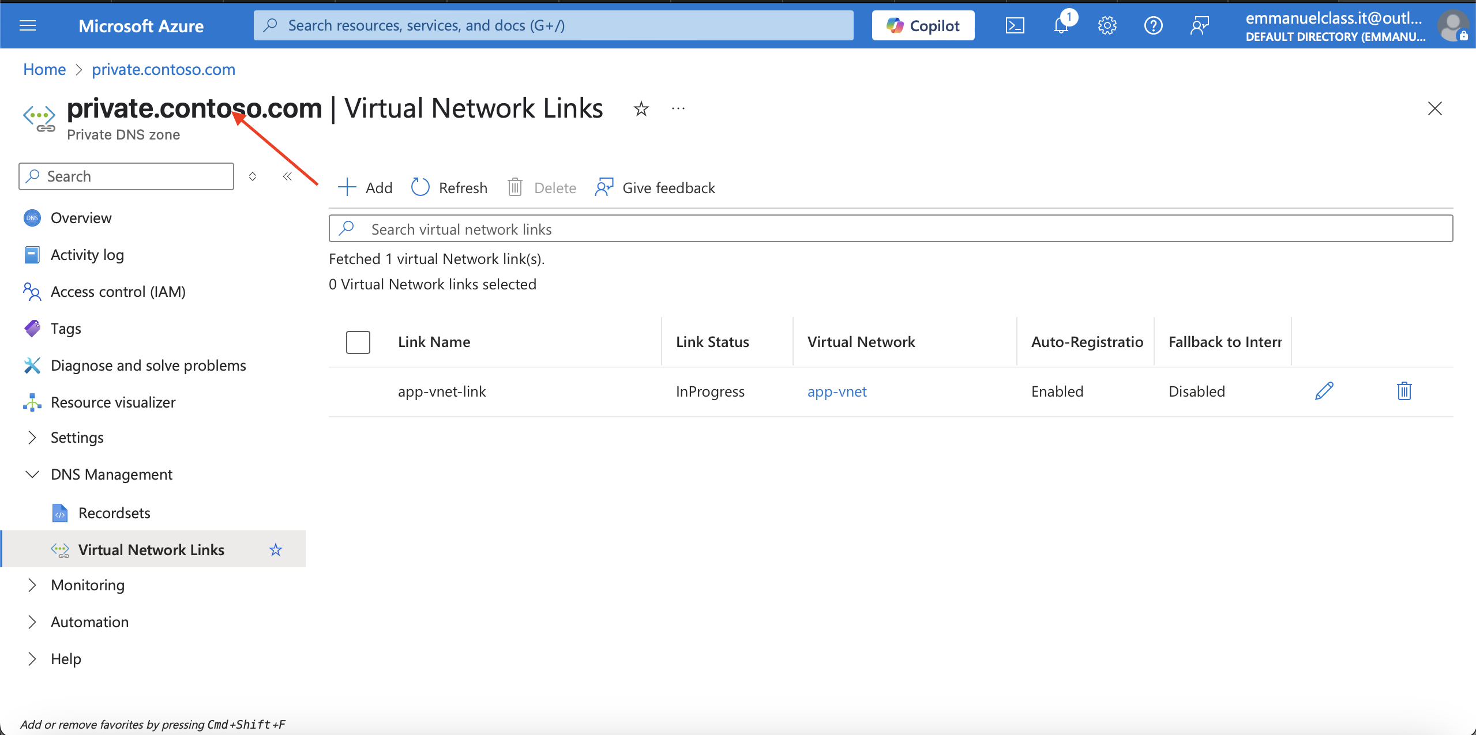Sort by Virtual Network column
Image resolution: width=1476 pixels, height=735 pixels.
[x=861, y=342]
